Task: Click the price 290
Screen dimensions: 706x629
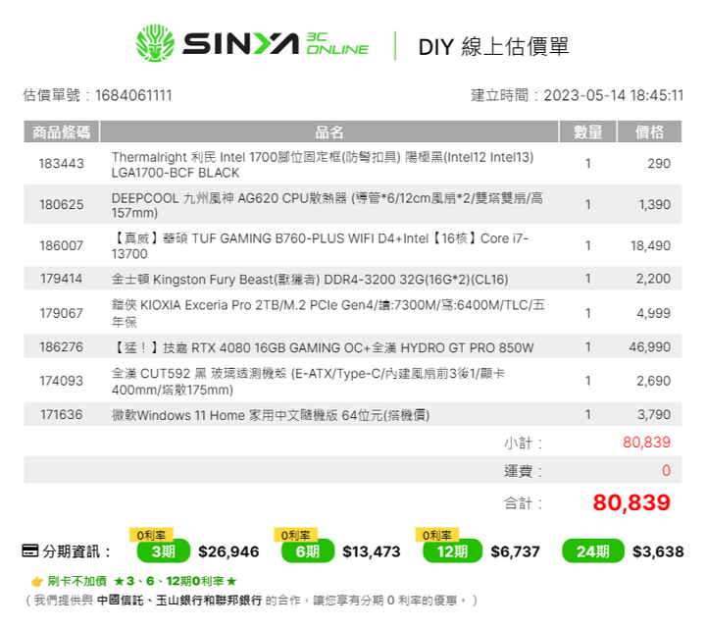Action: pyautogui.click(x=659, y=164)
